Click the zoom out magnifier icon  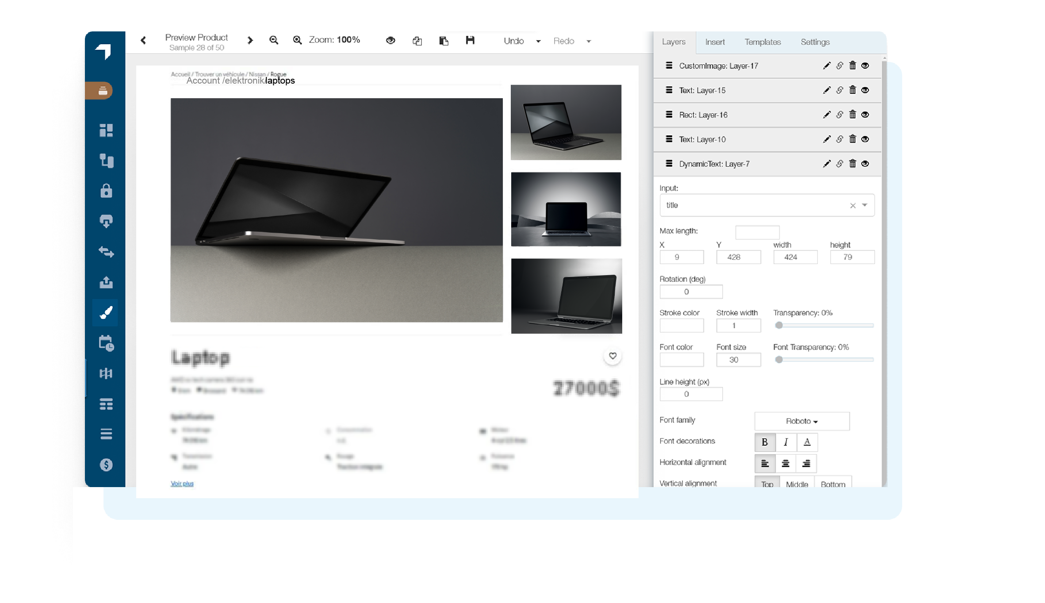(x=274, y=40)
